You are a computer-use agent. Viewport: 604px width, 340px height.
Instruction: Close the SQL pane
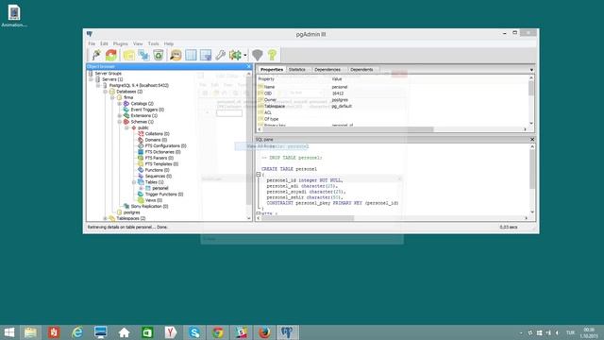point(532,139)
